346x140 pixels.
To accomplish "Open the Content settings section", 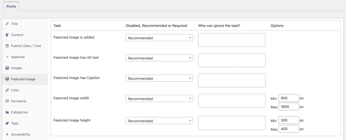I will pyautogui.click(x=25, y=35).
